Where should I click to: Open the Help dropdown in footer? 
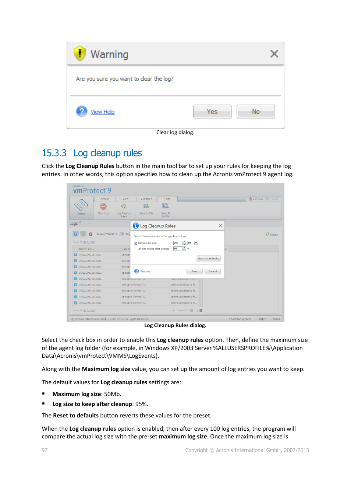(x=262, y=319)
